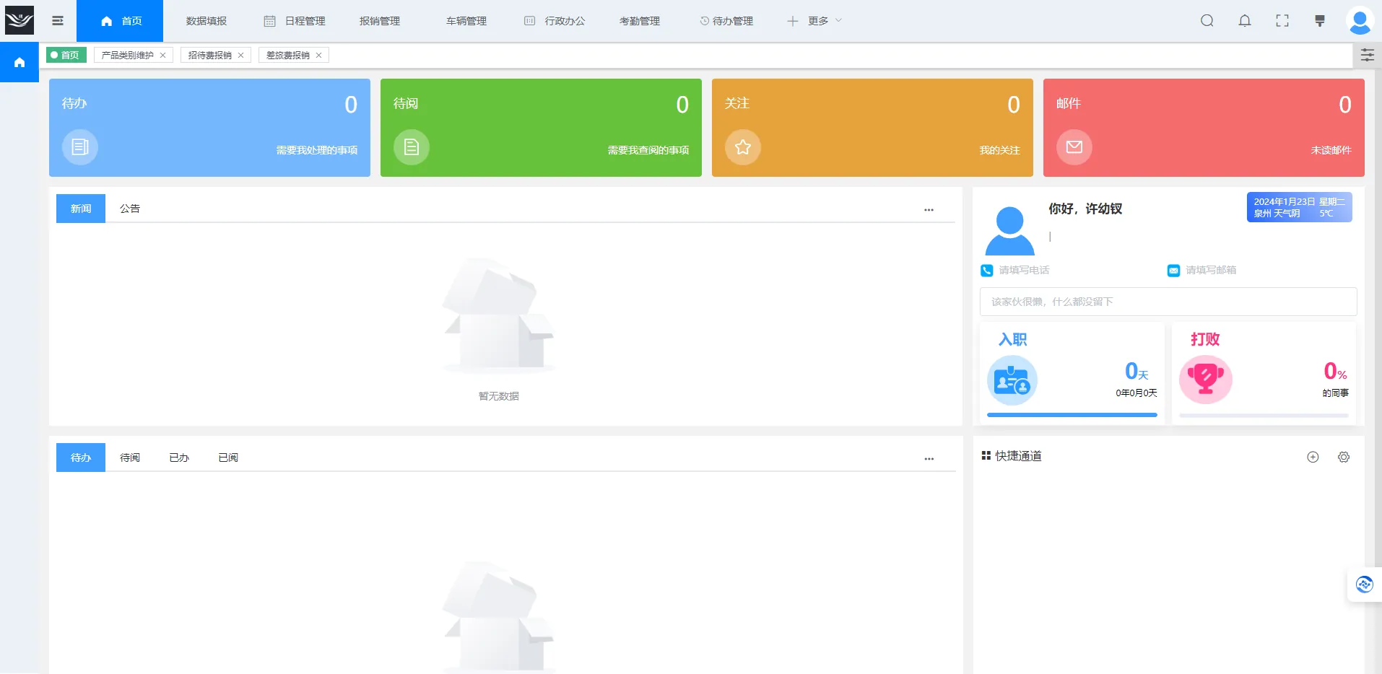Click the date and weather badge
Screen dimensions: 1382x674
pyautogui.click(x=1300, y=207)
